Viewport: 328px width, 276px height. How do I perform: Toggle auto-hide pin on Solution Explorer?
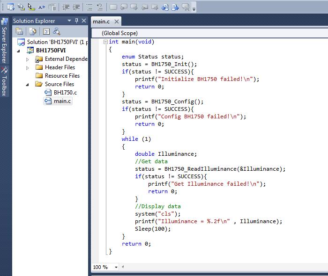pos(76,21)
